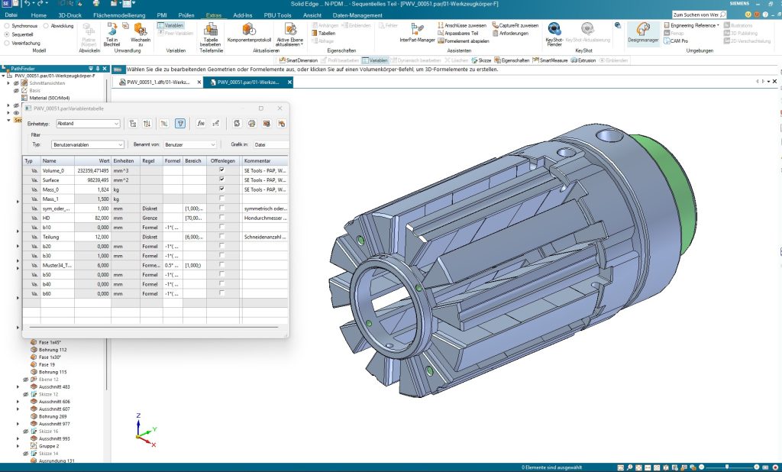Click the filter funnel icon in Variablentabelle
782x472 pixels.
point(180,123)
